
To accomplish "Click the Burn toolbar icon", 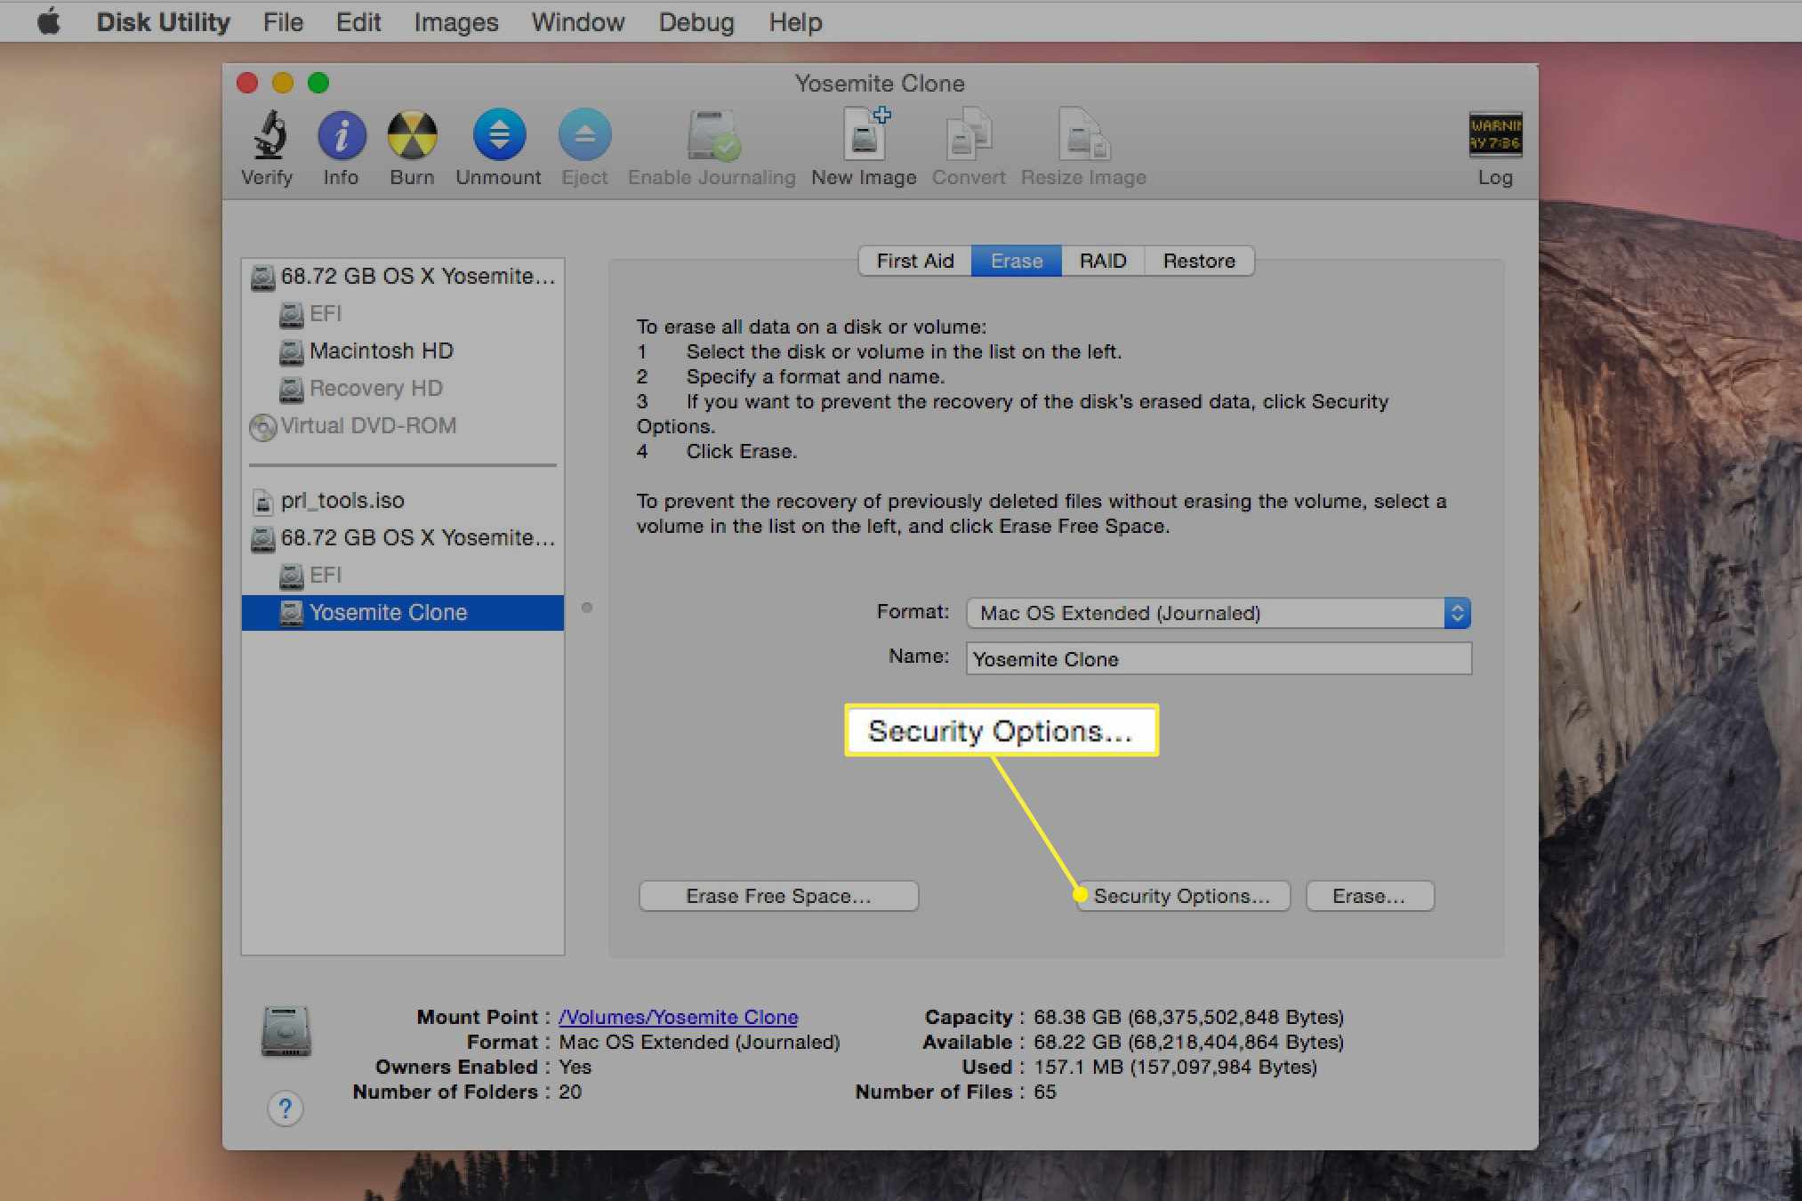I will click(413, 135).
